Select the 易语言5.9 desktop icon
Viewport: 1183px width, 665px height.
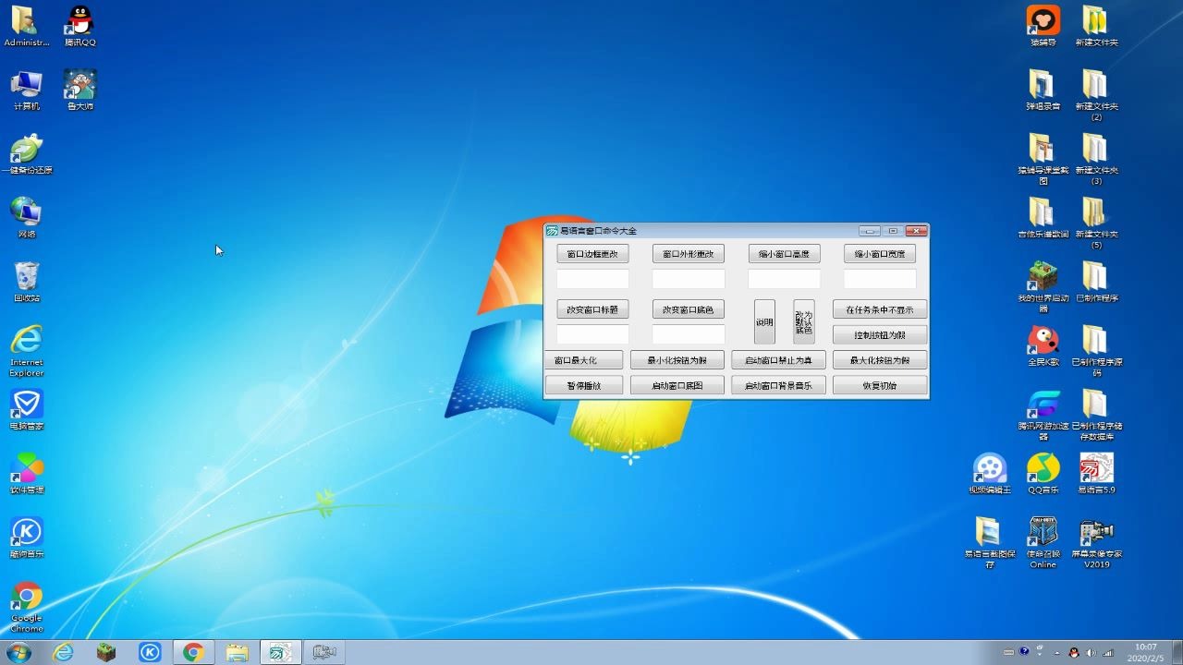point(1096,473)
